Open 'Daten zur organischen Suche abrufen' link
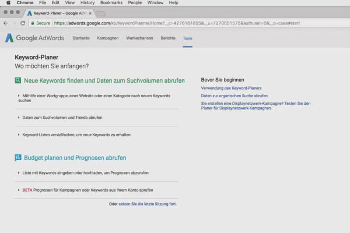 coord(234,96)
